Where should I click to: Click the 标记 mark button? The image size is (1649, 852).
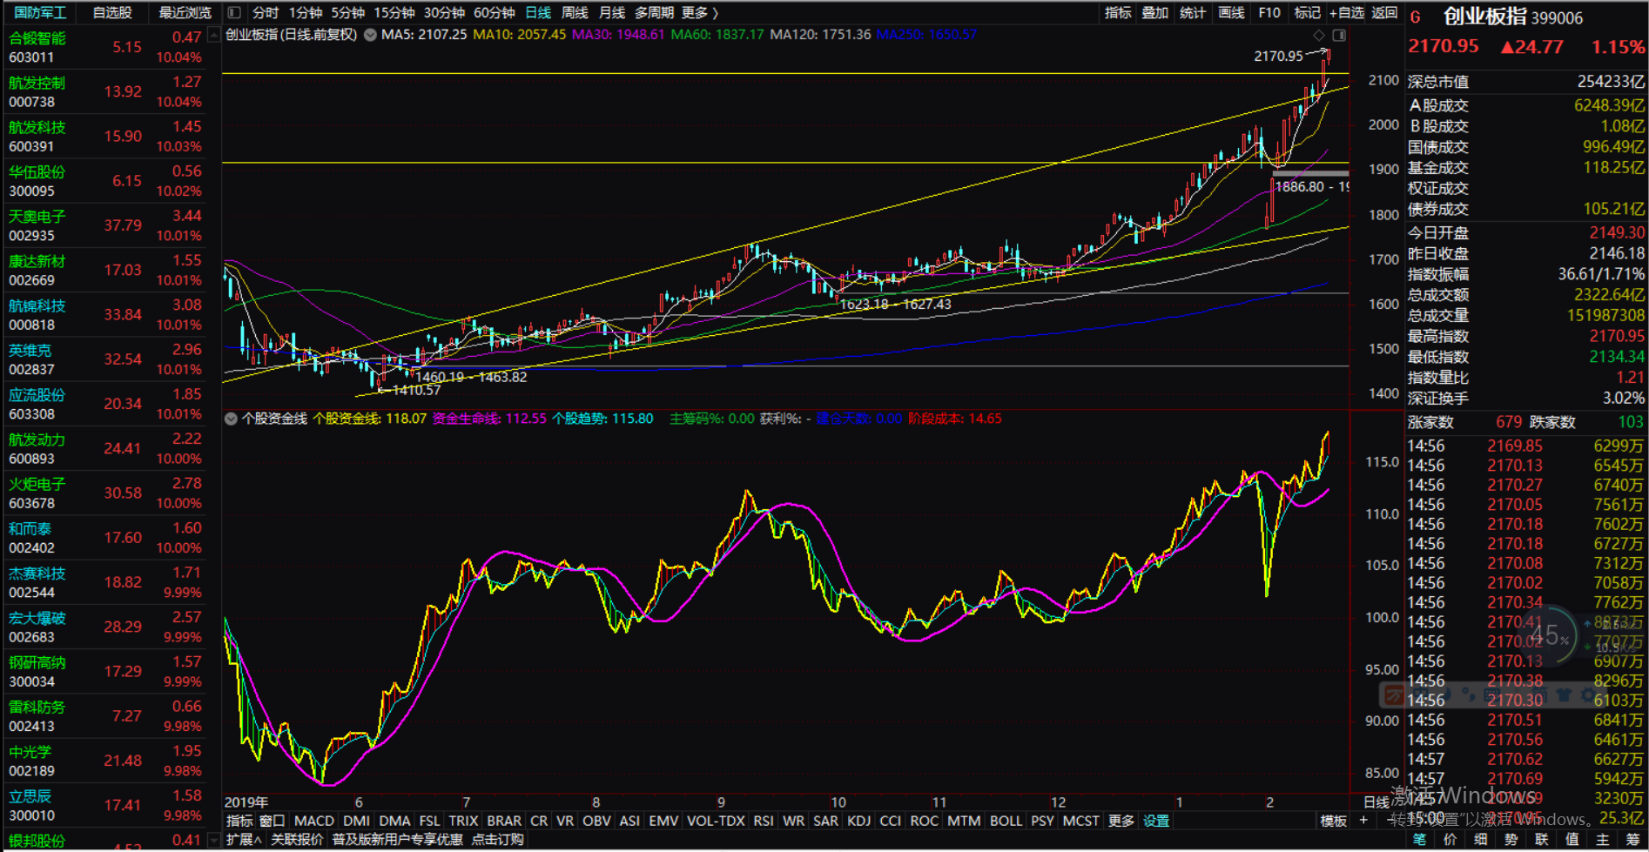1307,12
